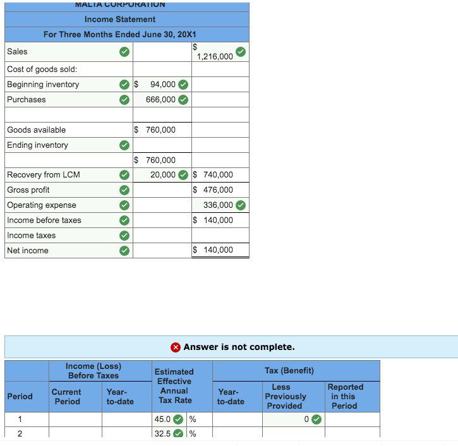
Task: Click checkmark next to 45.0 tax rate
Action: [x=178, y=419]
